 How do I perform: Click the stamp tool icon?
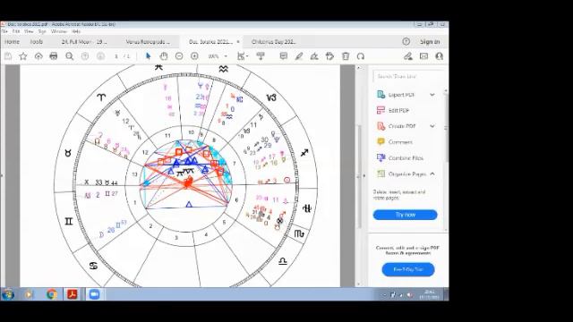click(x=329, y=56)
